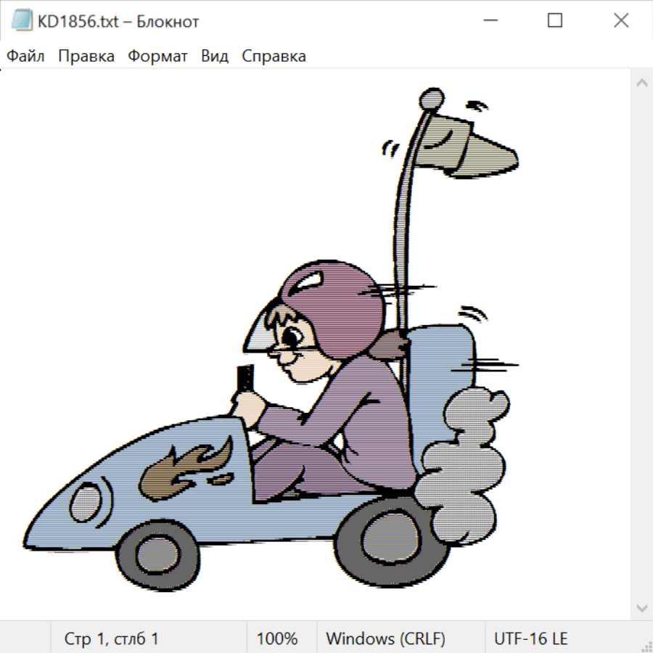Click the Windows (CRLF) line ending indicator

pos(385,639)
